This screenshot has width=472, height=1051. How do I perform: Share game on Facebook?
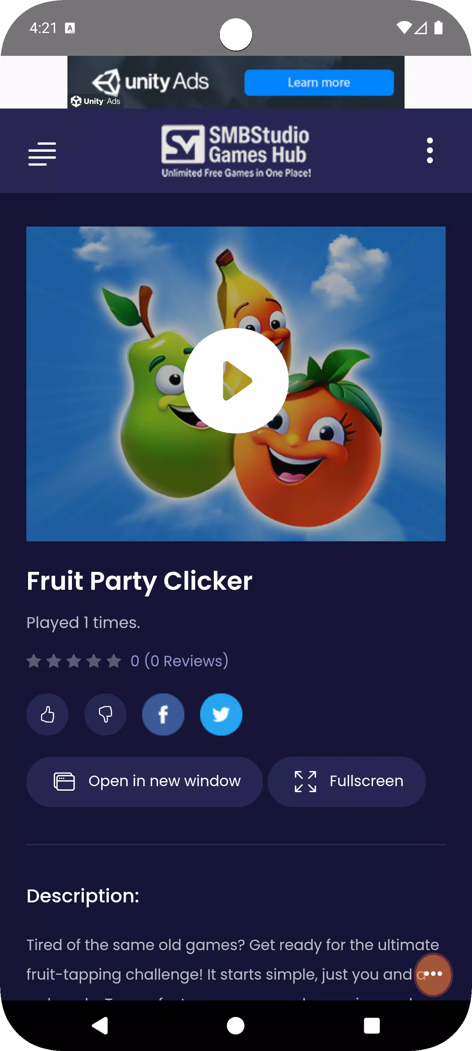pos(163,714)
